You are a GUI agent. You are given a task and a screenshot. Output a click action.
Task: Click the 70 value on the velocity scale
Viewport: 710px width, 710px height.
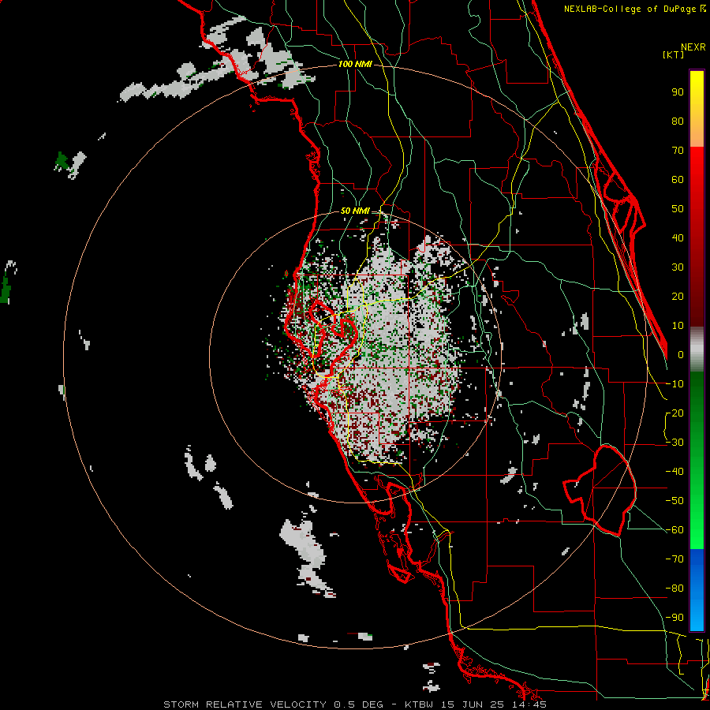(678, 151)
